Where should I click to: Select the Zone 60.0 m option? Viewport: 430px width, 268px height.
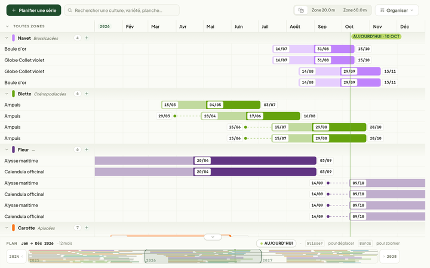[355, 10]
